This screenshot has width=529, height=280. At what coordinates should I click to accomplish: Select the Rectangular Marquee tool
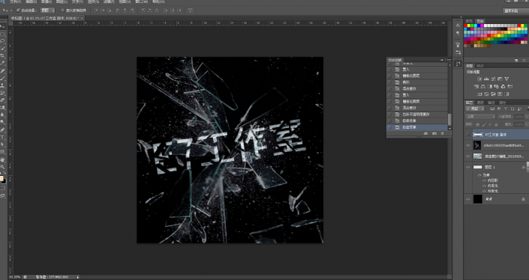point(3,34)
